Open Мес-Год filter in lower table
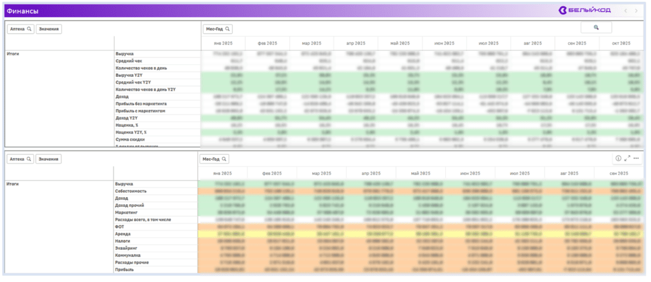Viewport: 651px width, 282px height. coord(214,159)
